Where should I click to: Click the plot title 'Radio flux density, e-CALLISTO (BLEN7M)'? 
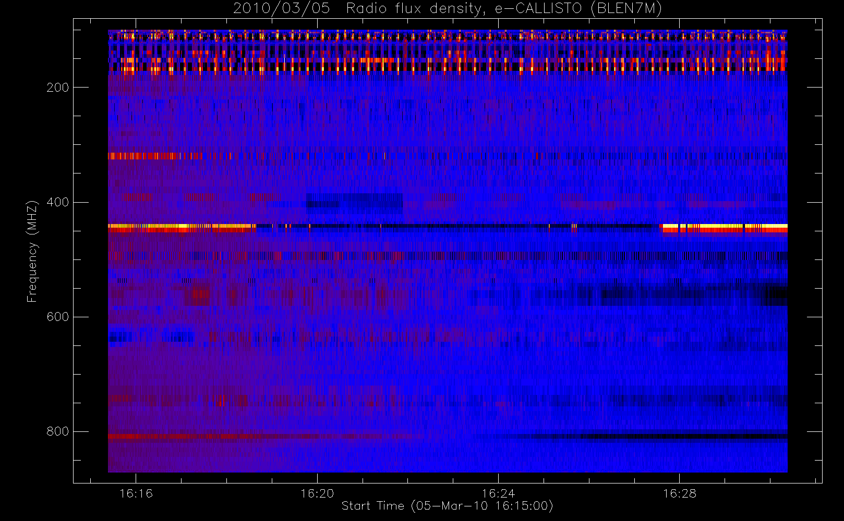pyautogui.click(x=504, y=9)
